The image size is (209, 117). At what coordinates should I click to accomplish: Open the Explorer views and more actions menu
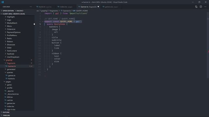[x=31, y=6]
